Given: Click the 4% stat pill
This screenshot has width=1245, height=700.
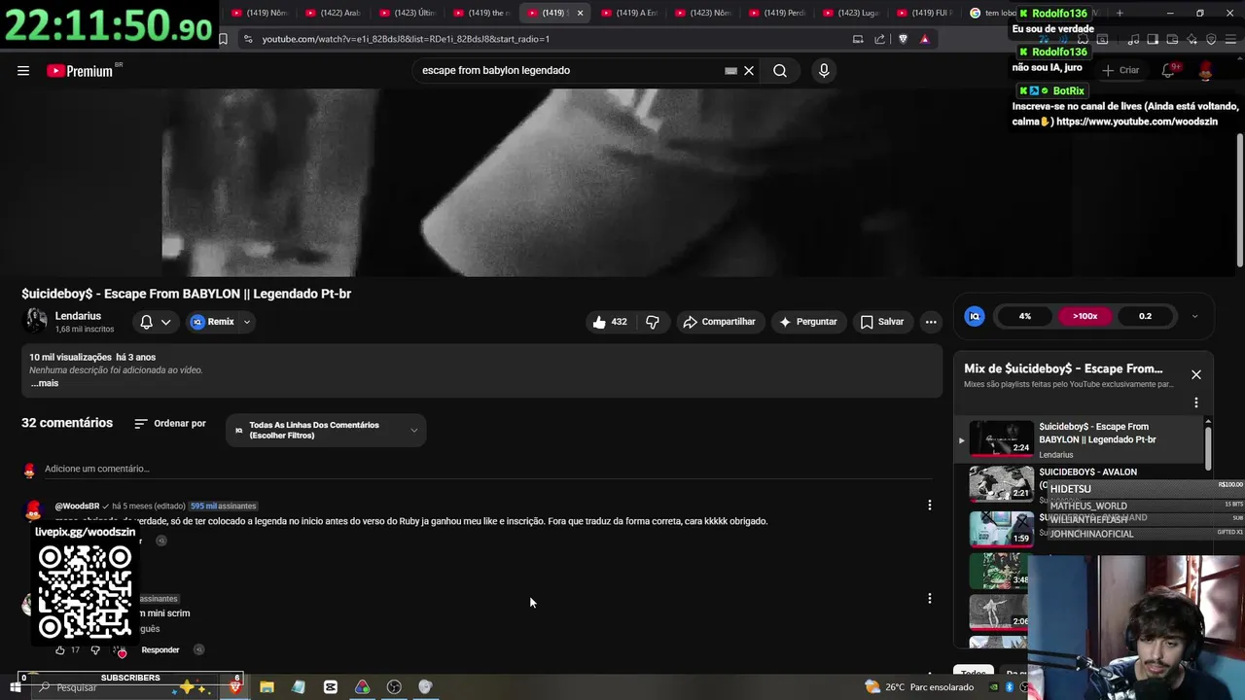Looking at the screenshot, I should coord(1025,316).
